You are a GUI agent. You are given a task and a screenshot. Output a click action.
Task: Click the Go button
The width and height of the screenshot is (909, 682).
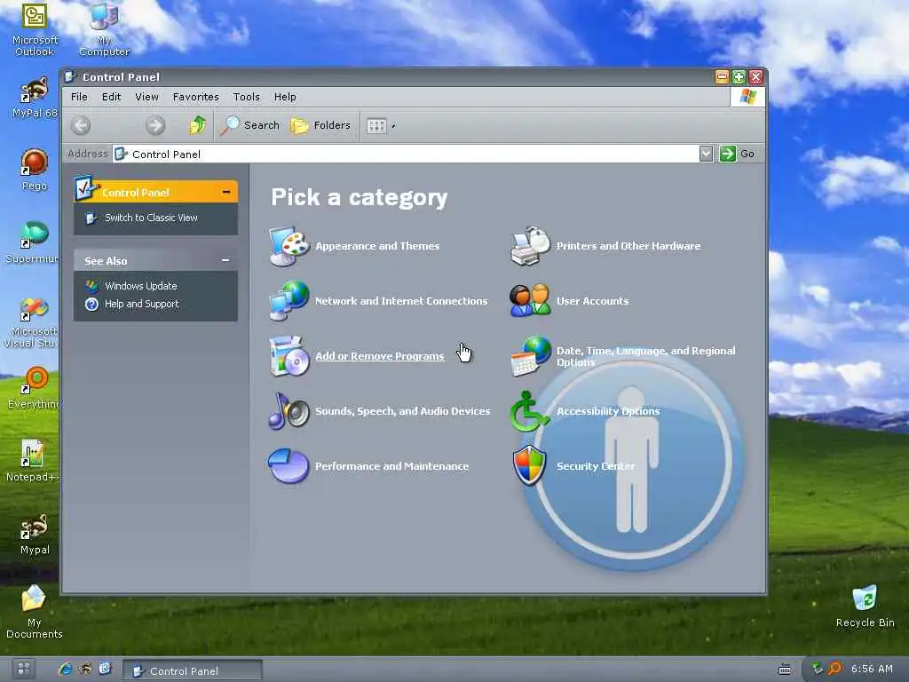click(738, 154)
